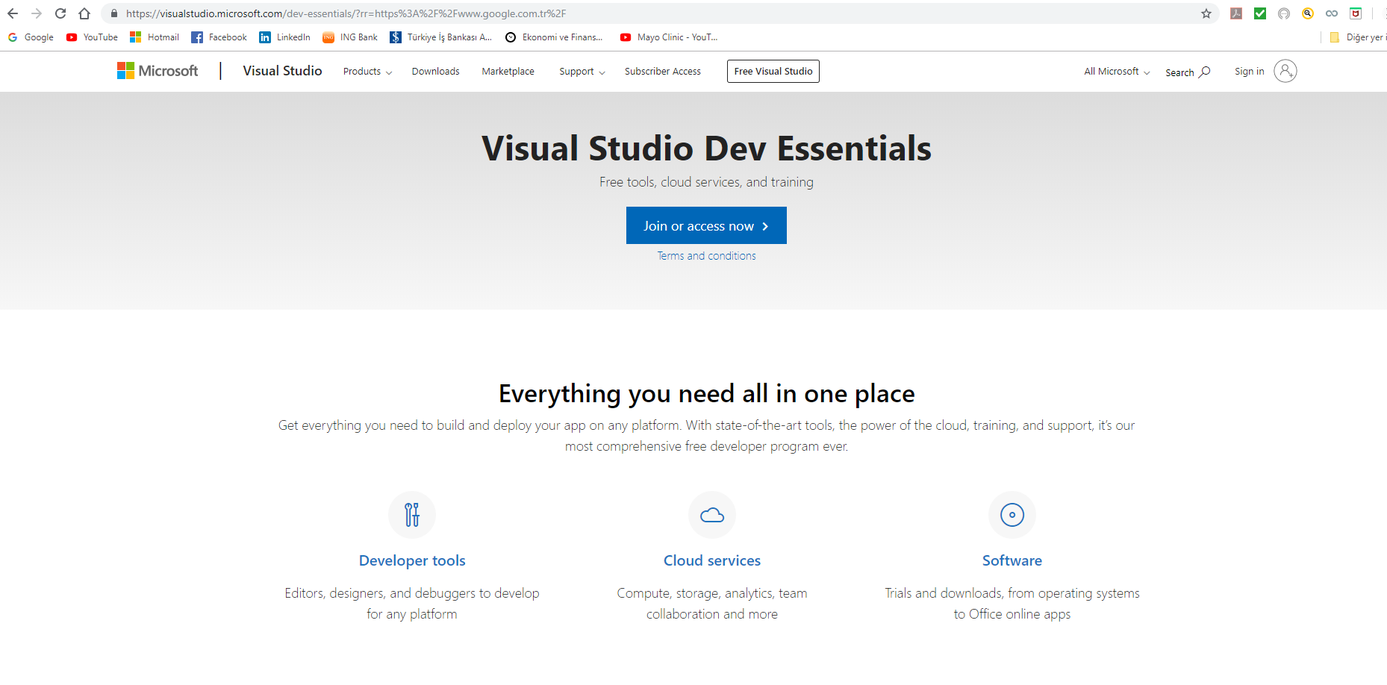Reload the page using the refresh icon
The image size is (1387, 685).
point(60,13)
